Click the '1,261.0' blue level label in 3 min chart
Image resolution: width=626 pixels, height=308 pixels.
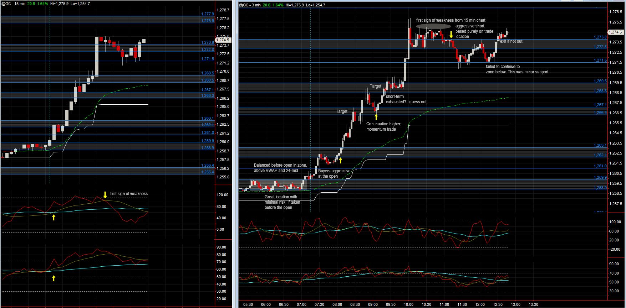pos(600,166)
